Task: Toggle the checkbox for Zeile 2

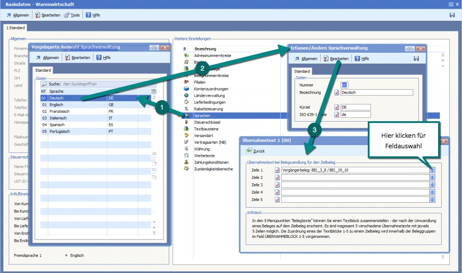Action: (x=277, y=177)
